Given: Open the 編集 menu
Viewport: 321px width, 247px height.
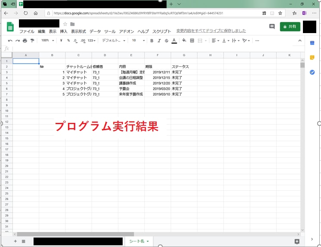Looking at the screenshot, I should click(42, 31).
